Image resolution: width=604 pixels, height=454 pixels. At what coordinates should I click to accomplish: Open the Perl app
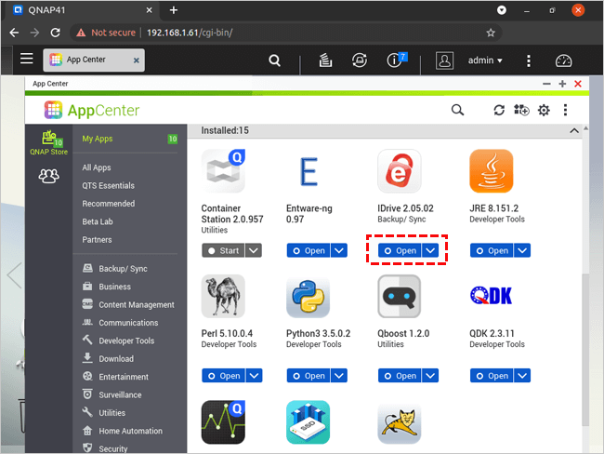tap(223, 375)
